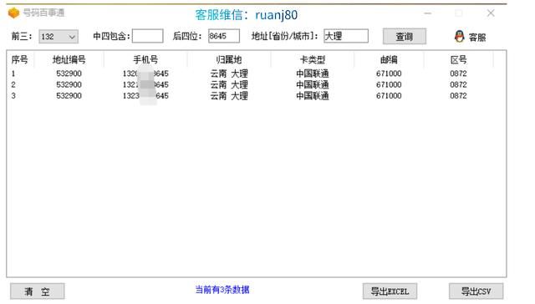Click area code 0872 in row 2
The width and height of the screenshot is (535, 304).
pyautogui.click(x=458, y=84)
